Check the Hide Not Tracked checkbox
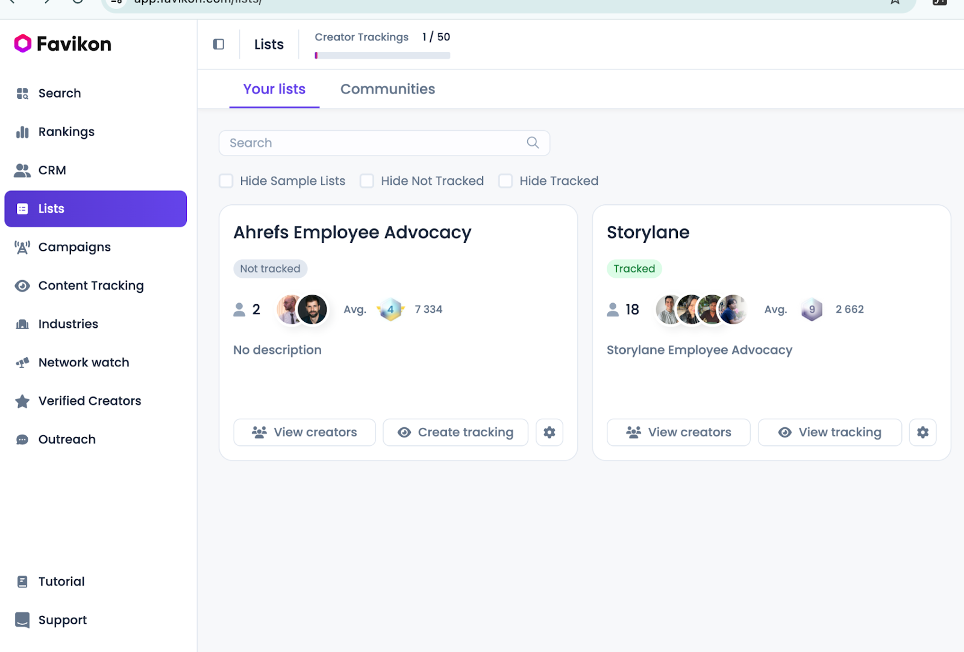964x652 pixels. tap(367, 181)
